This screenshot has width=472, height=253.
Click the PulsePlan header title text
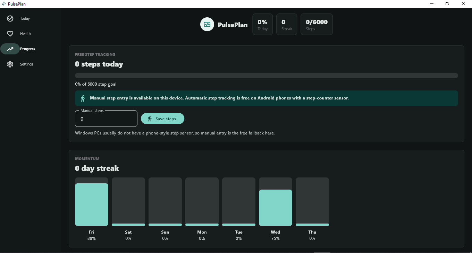coord(233,25)
